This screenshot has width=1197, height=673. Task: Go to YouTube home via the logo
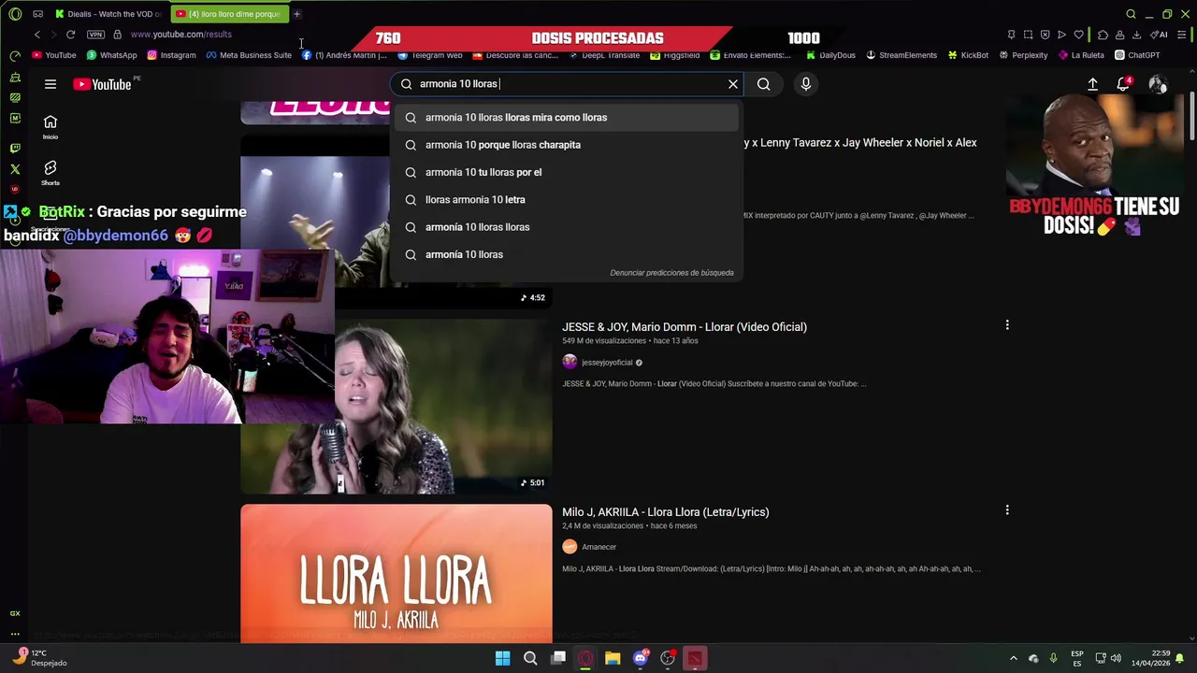[102, 84]
